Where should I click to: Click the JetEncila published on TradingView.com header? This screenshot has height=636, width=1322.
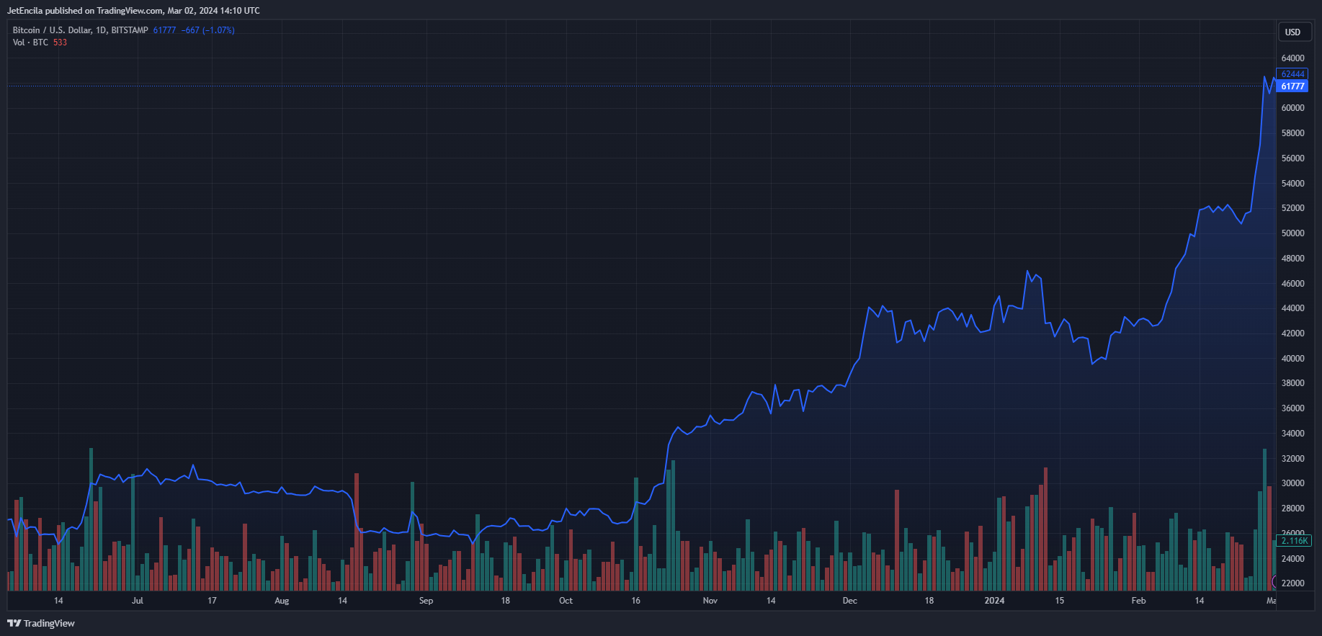[x=134, y=11]
